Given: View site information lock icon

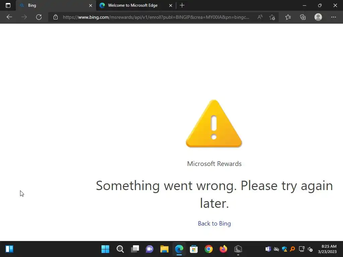Looking at the screenshot, I should point(56,17).
